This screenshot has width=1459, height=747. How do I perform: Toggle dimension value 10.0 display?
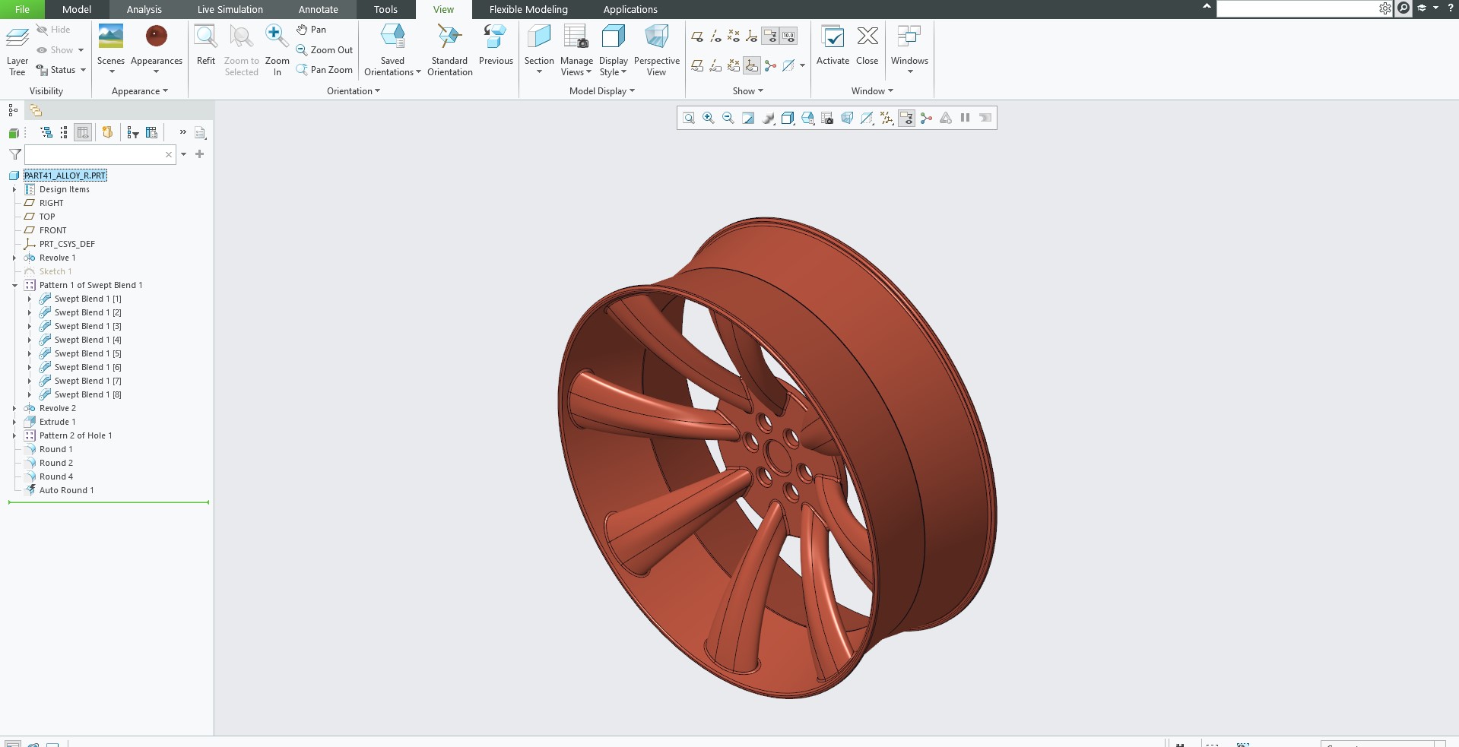pyautogui.click(x=788, y=36)
